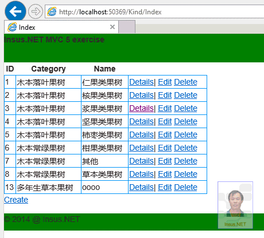Click the browser forward arrow button

point(36,11)
